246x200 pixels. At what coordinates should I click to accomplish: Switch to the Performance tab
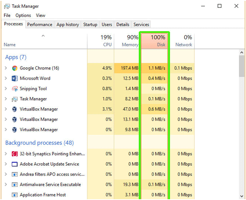coord(40,25)
